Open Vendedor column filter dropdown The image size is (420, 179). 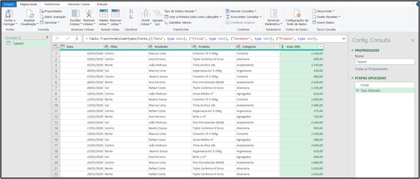tap(189, 47)
